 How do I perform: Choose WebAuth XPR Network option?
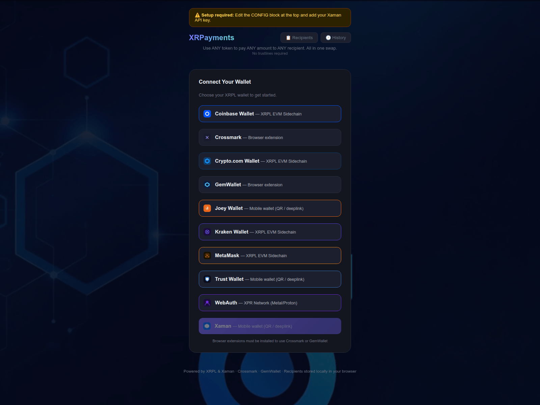click(270, 303)
